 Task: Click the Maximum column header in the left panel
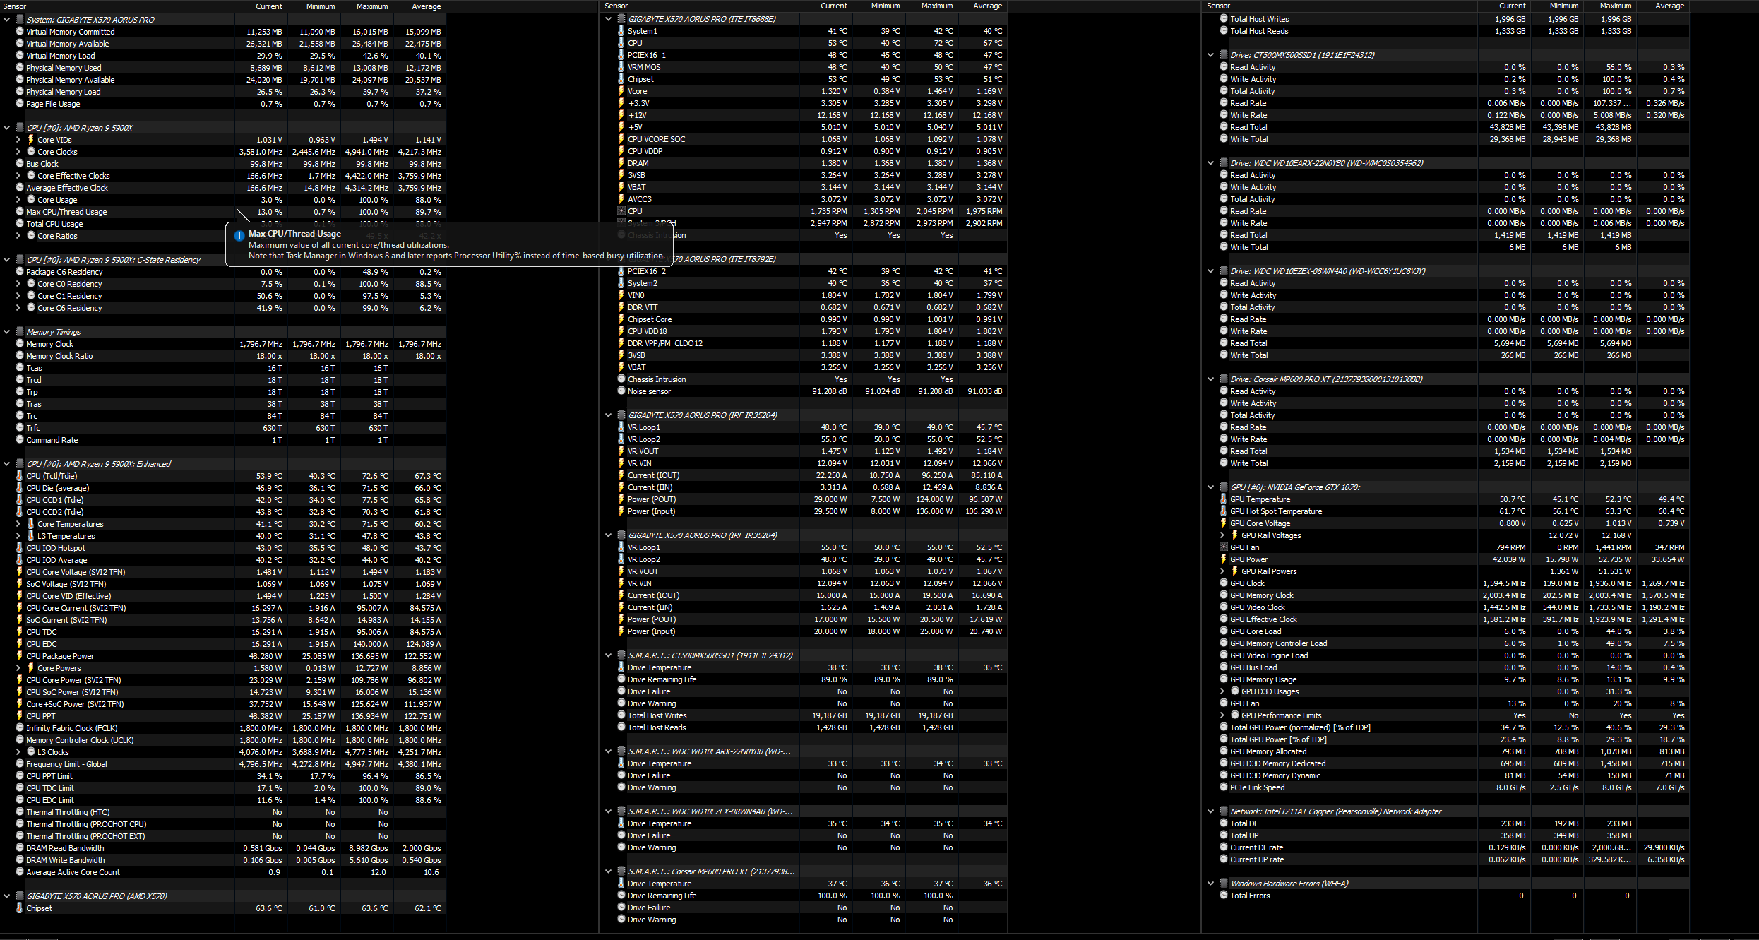(371, 6)
